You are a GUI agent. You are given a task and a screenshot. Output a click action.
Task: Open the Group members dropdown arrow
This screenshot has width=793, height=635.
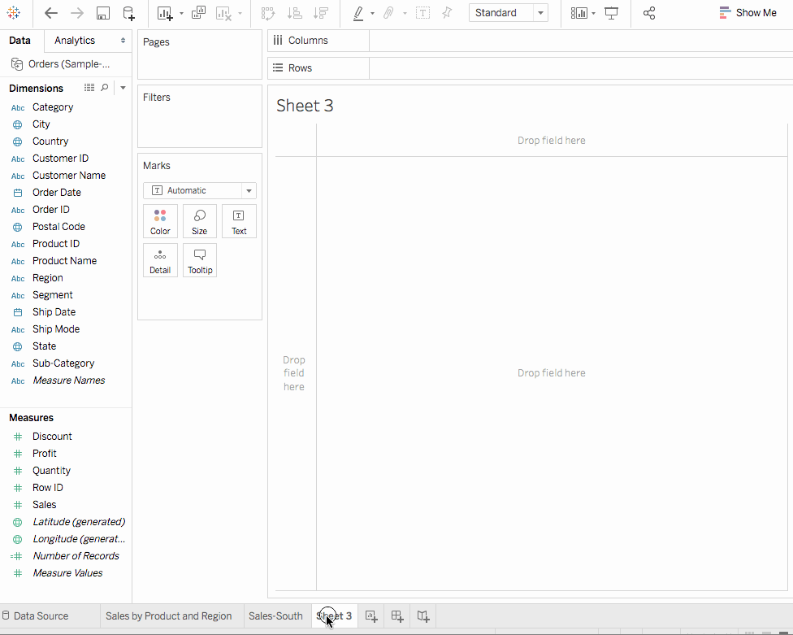click(x=405, y=14)
